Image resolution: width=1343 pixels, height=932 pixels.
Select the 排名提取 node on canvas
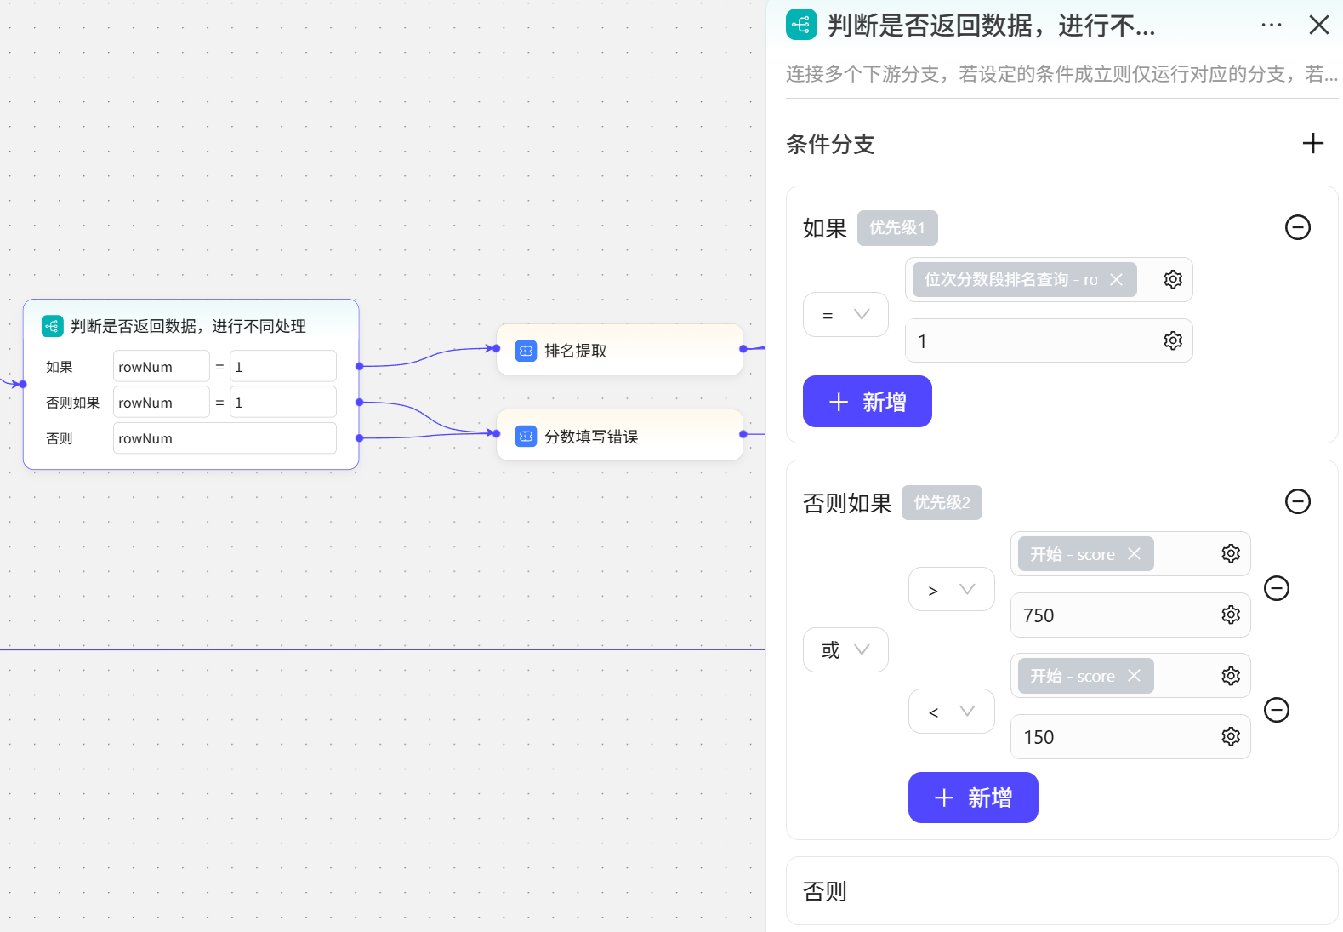point(619,350)
